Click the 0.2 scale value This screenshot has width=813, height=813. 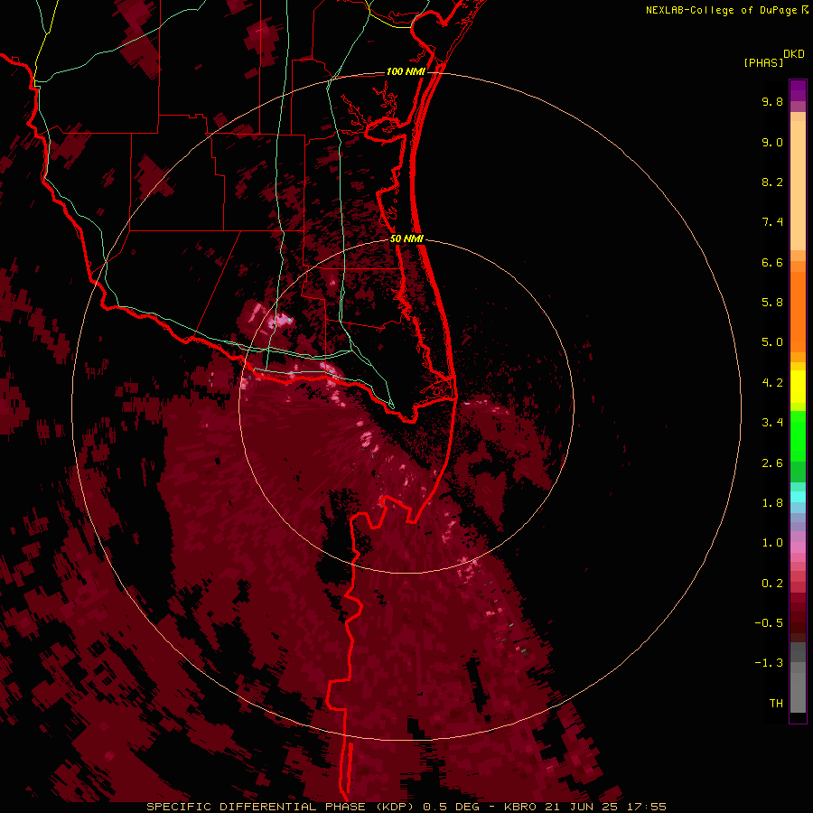tap(772, 584)
